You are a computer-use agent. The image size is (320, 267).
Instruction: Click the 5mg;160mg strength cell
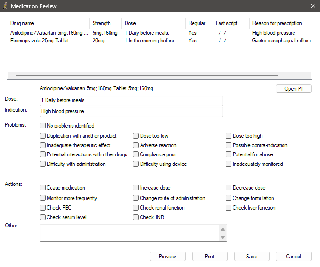tap(105, 33)
